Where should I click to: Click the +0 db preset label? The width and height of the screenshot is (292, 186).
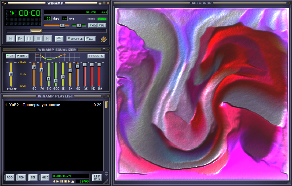(x=22, y=74)
